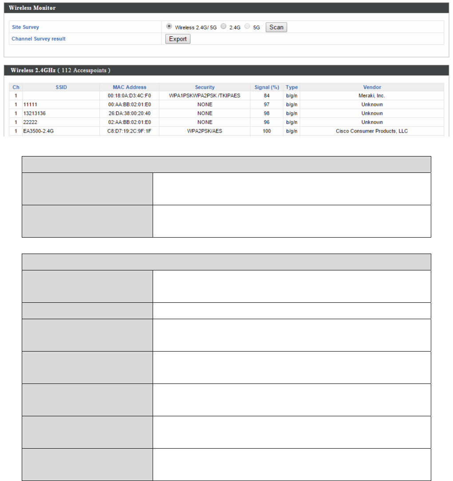Click the signal value 100

coord(267,131)
